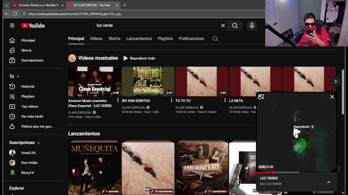Open browser tab search dropdown
This screenshot has height=195, width=348.
[7, 5]
